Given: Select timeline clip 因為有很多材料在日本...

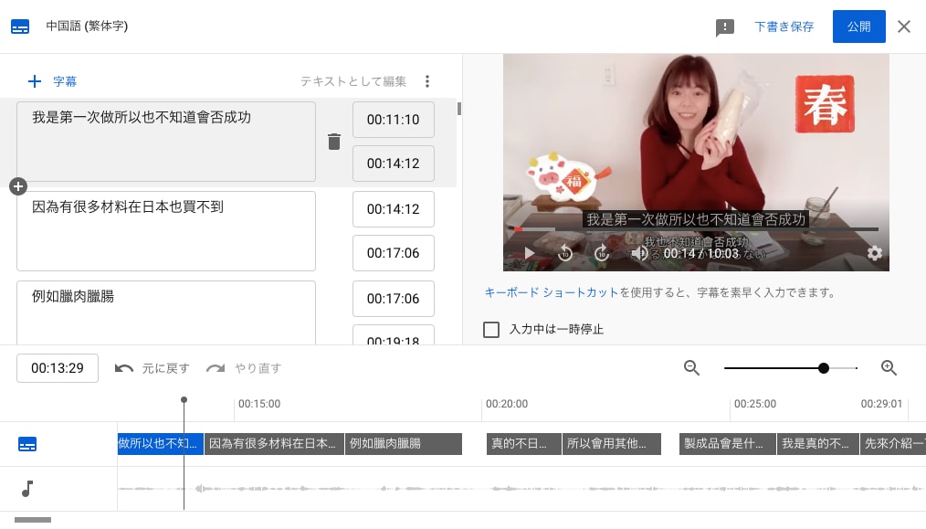Looking at the screenshot, I should click(x=274, y=444).
